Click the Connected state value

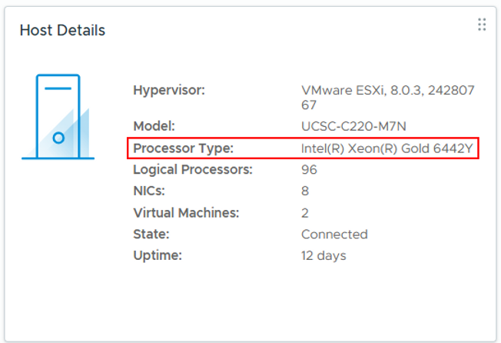334,234
